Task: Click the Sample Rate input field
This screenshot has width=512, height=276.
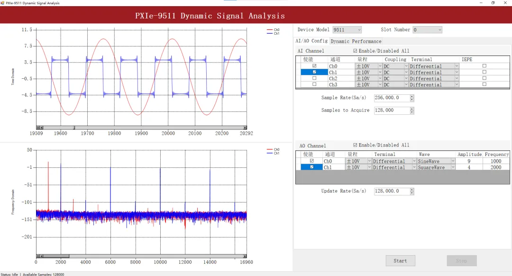Action: 392,98
